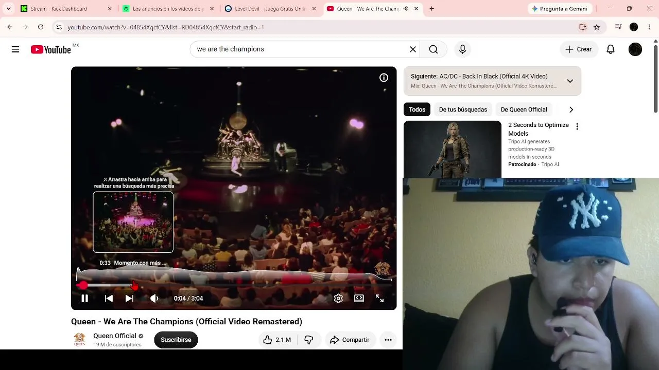
Task: Open the Tripo AI ad options menu
Action: [577, 126]
